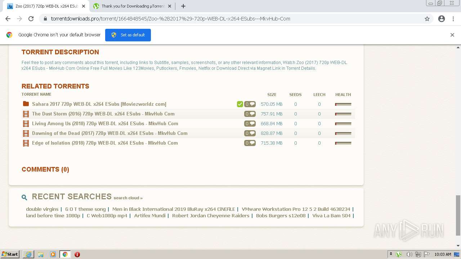Open Dawning of the Dead (2017) torrent link
461x259 pixels.
tap(110, 133)
